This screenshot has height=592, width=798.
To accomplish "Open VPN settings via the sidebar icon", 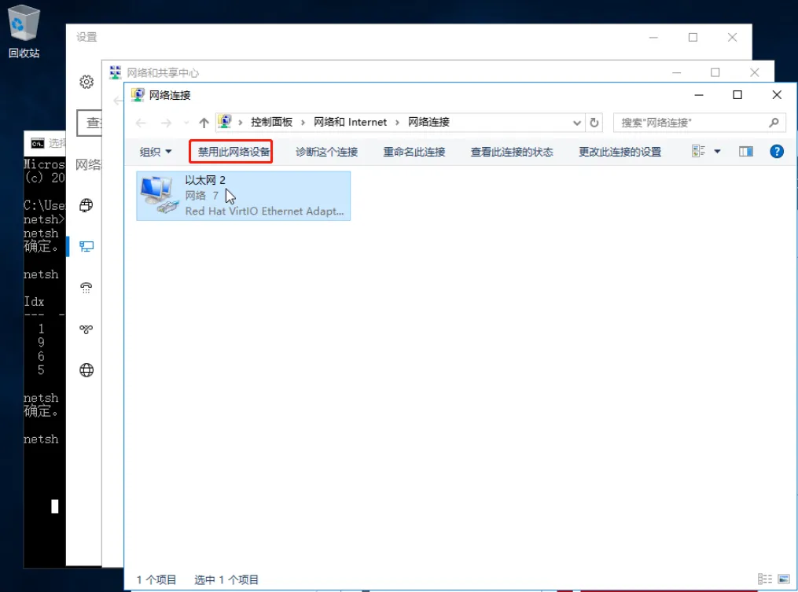I will click(x=86, y=329).
